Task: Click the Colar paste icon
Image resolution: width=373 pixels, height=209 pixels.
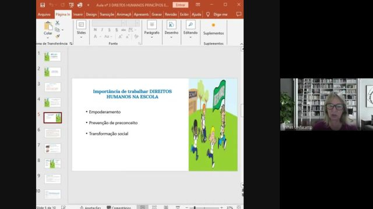Action: coord(48,26)
